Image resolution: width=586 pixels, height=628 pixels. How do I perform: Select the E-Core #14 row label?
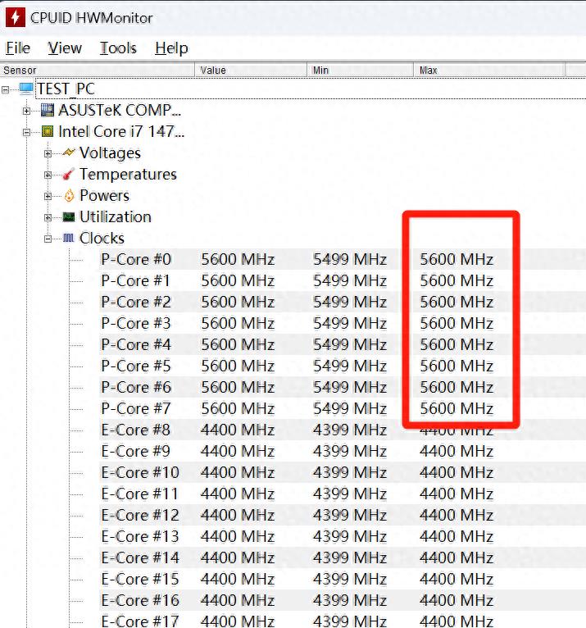pyautogui.click(x=140, y=557)
